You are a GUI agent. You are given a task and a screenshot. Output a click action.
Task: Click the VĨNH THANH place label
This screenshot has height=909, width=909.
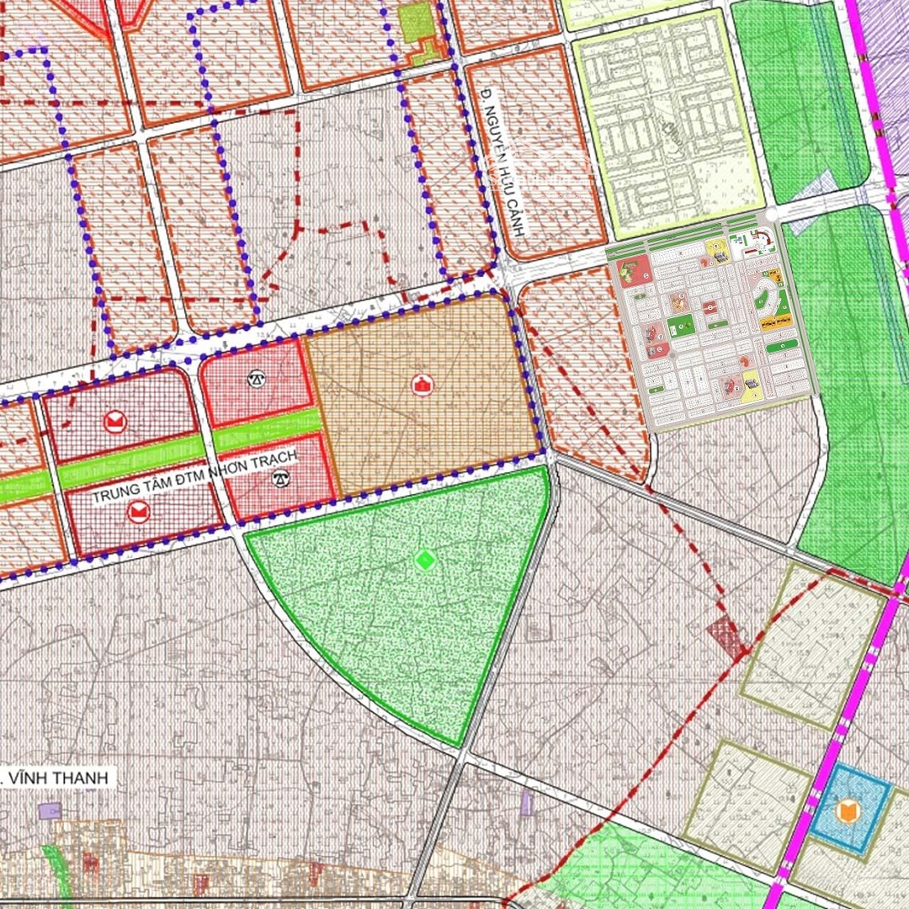(x=57, y=778)
